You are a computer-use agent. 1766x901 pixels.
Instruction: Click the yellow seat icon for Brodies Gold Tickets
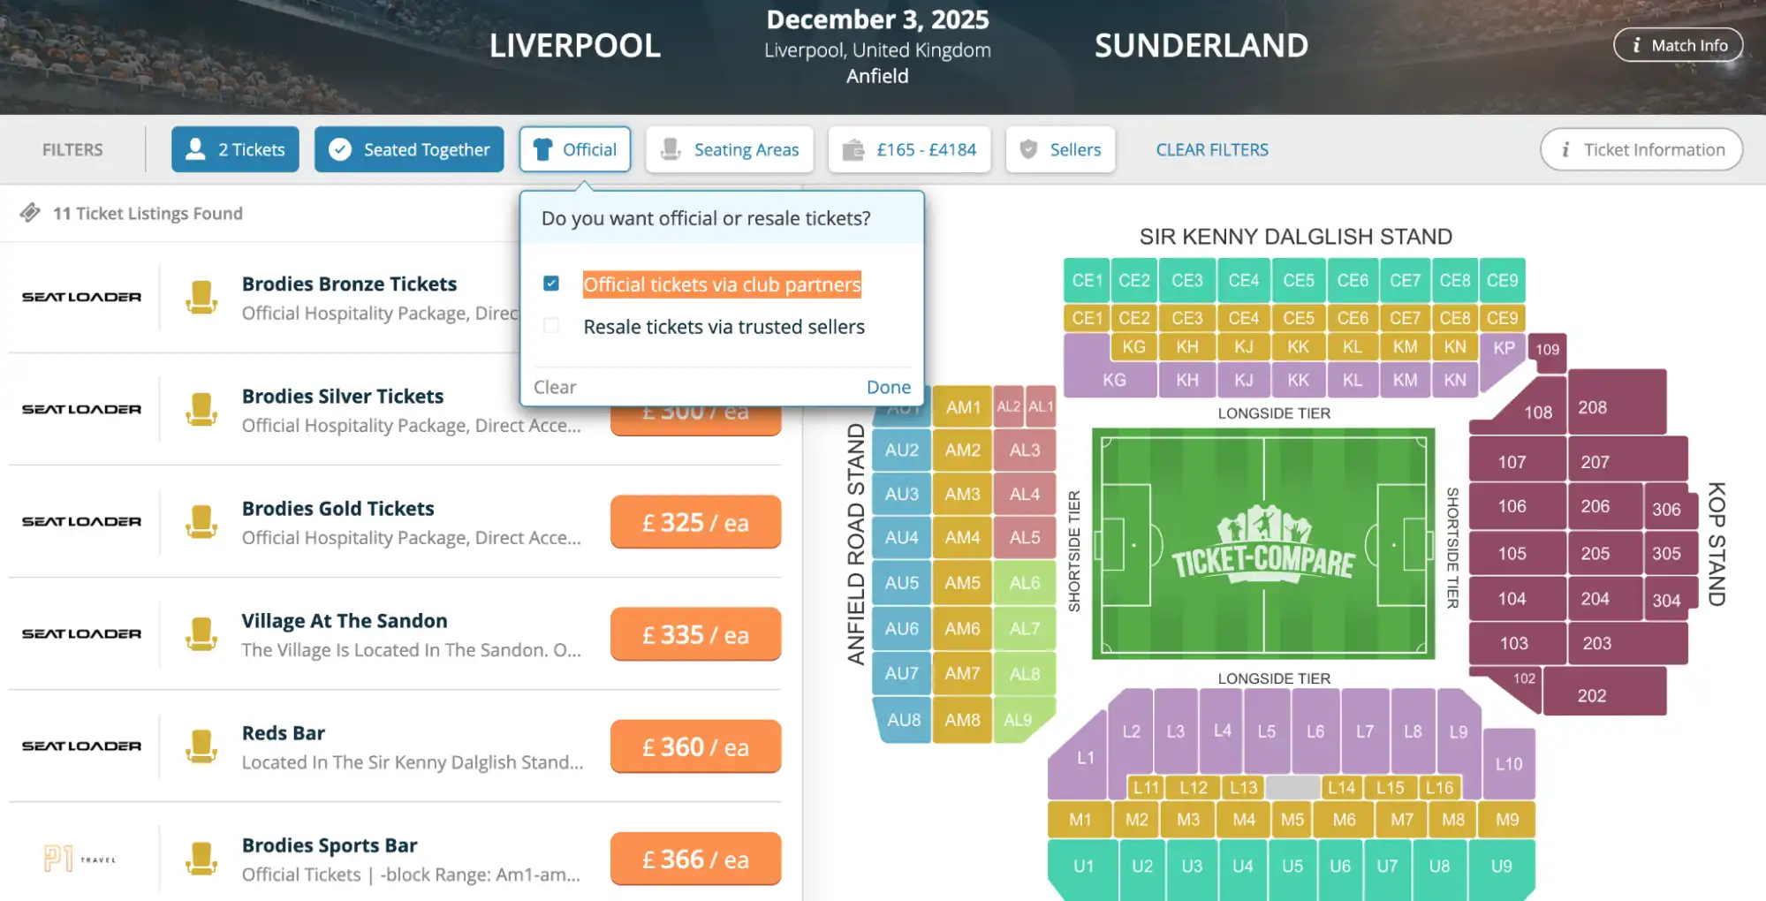(x=201, y=521)
